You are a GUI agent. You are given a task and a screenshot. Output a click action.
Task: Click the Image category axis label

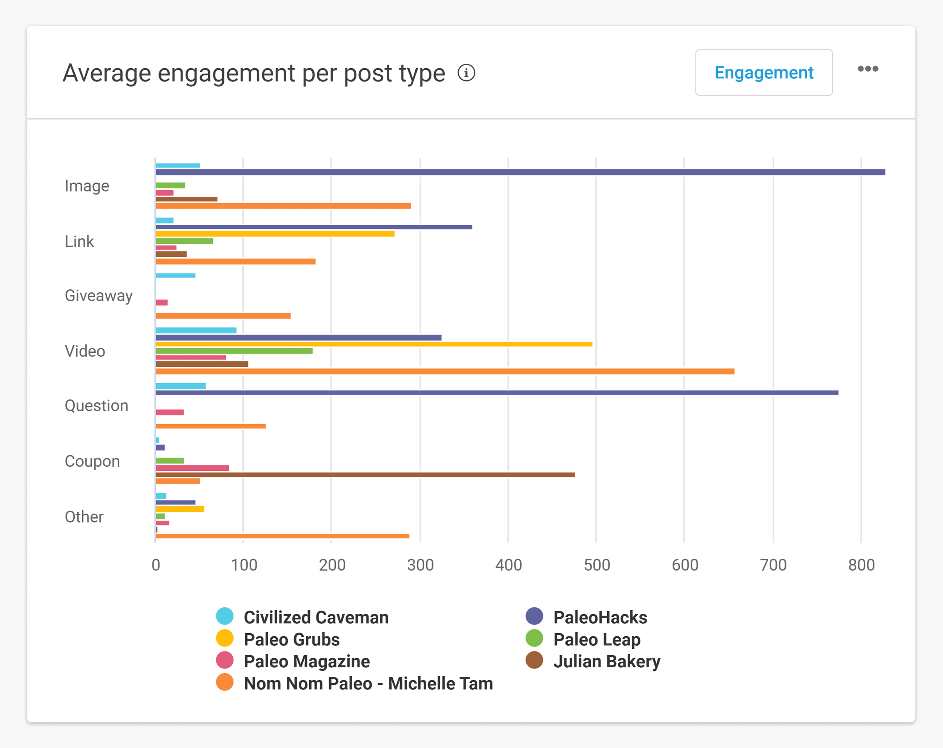[87, 186]
